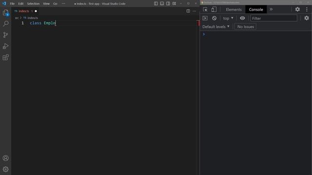
Task: Open the View menu
Action: click(46, 3)
